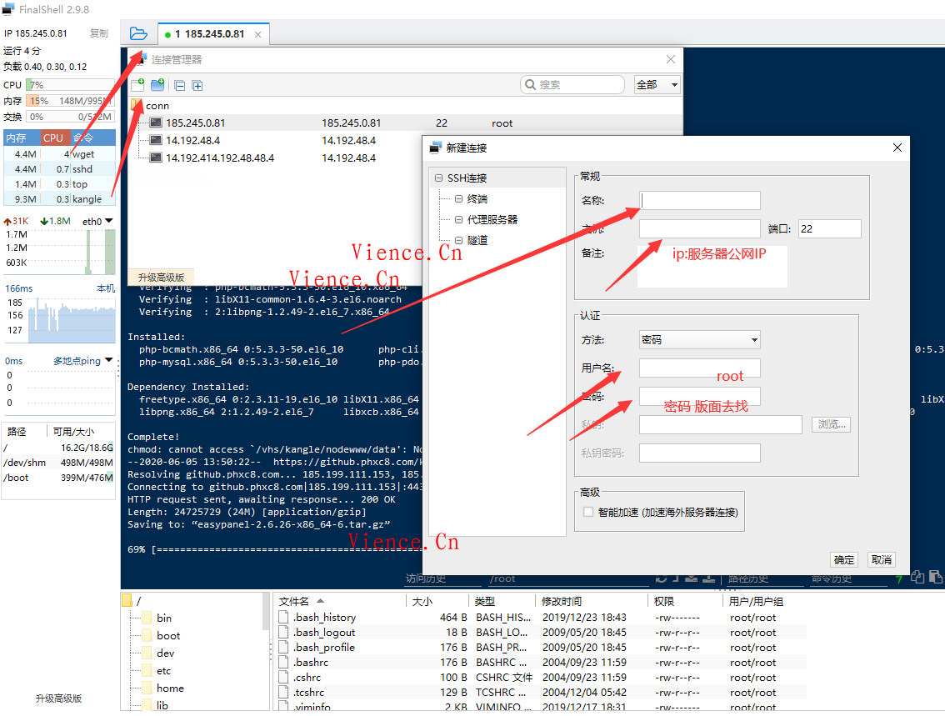Open the connection manager folder icon
This screenshot has height=716, width=945.
click(x=138, y=34)
